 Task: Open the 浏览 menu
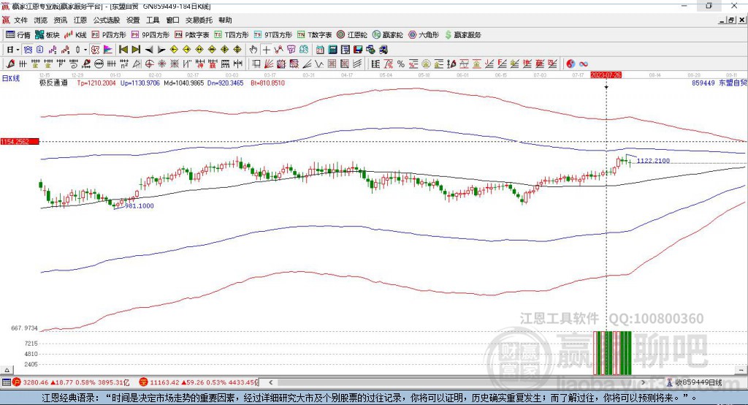pyautogui.click(x=41, y=20)
